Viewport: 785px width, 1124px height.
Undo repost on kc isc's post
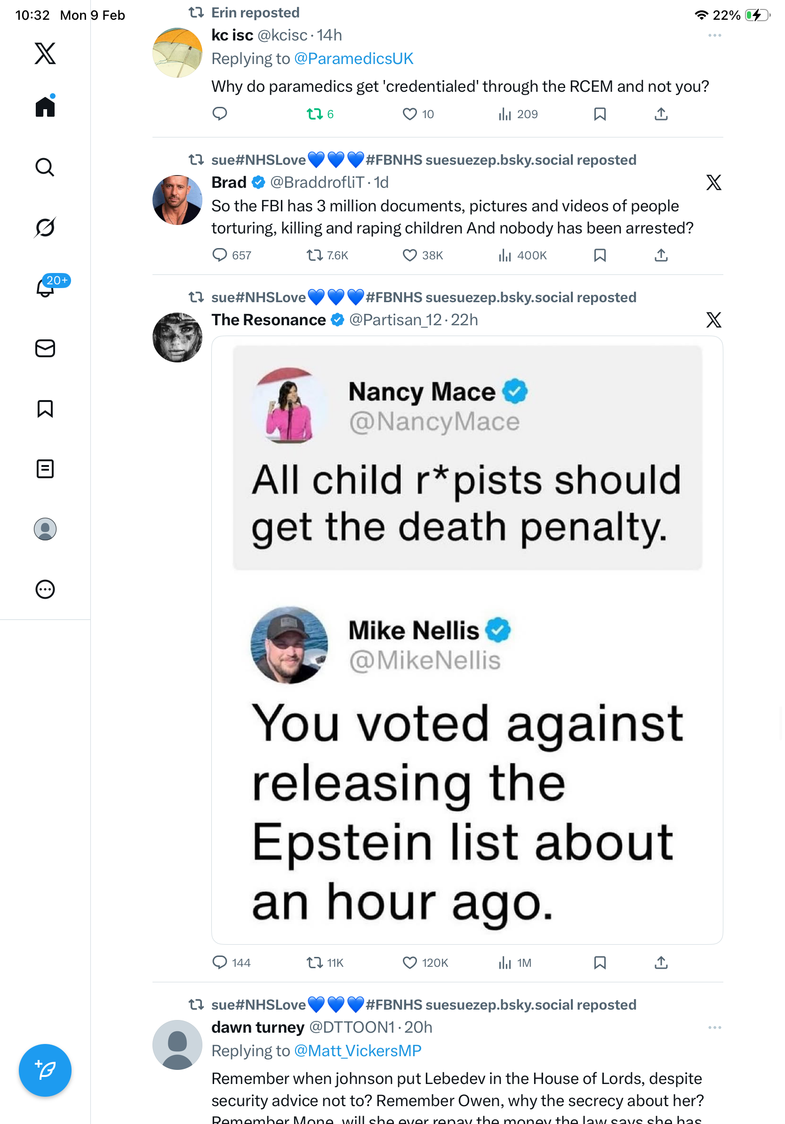pyautogui.click(x=314, y=114)
